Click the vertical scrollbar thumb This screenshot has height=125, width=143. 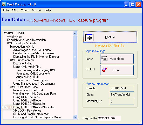(x=75, y=57)
